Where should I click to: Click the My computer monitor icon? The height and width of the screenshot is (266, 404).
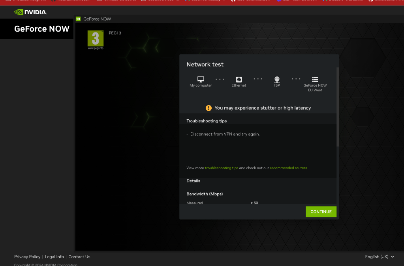click(201, 79)
